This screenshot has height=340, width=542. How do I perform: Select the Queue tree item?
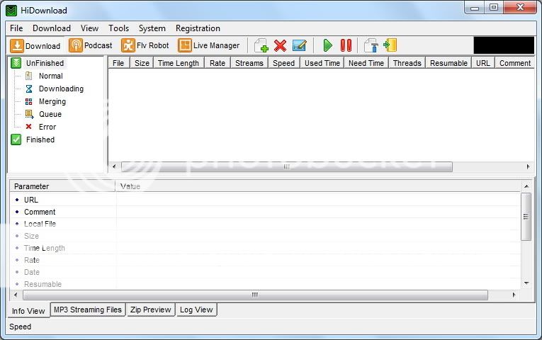(50, 114)
